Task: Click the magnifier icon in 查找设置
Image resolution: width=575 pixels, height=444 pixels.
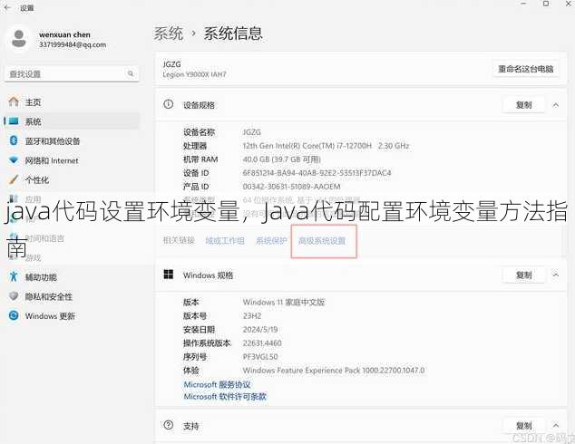Action: pyautogui.click(x=131, y=73)
